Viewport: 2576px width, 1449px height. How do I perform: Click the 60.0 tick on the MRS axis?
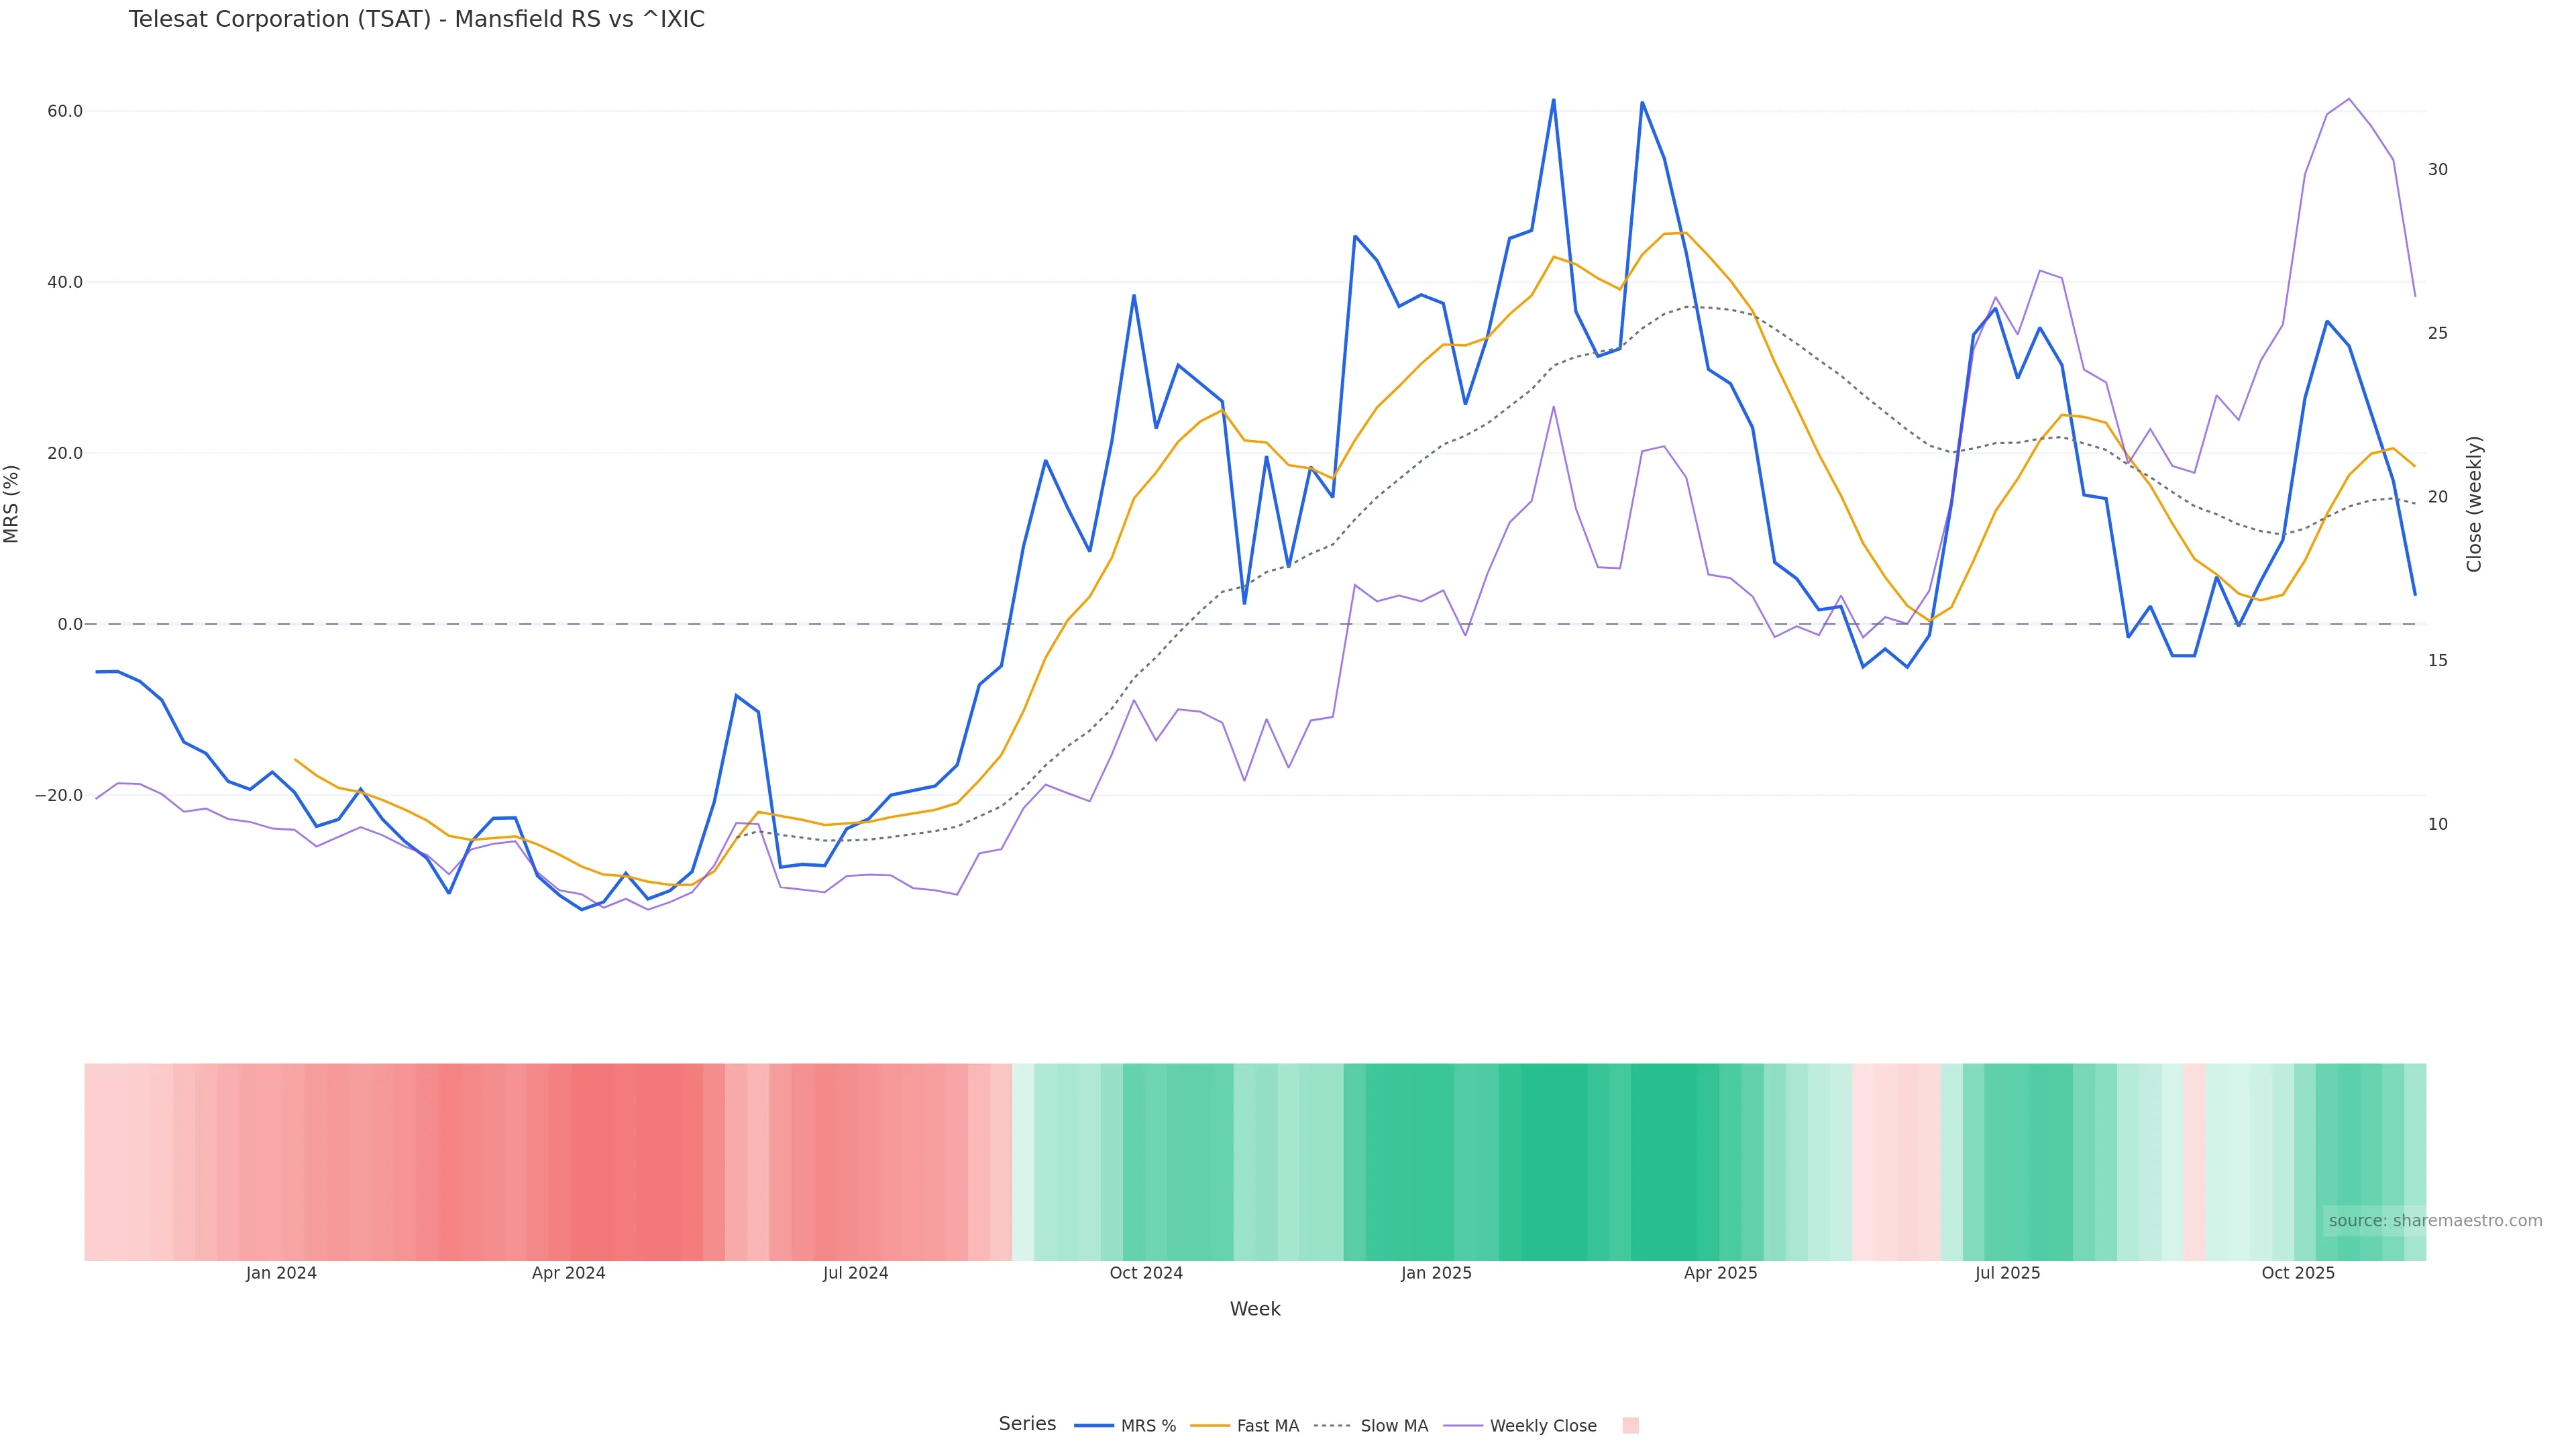pyautogui.click(x=65, y=111)
